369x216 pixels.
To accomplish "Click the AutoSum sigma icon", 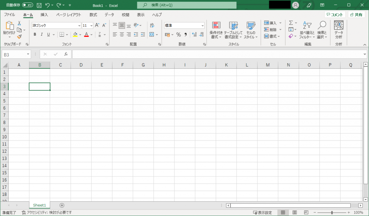I will pos(291,23).
